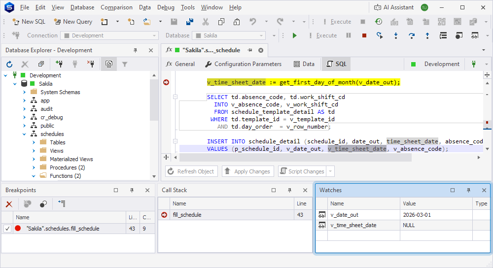493x268 pixels.
Task: Refresh the Database Explorer tree
Action: 9,65
